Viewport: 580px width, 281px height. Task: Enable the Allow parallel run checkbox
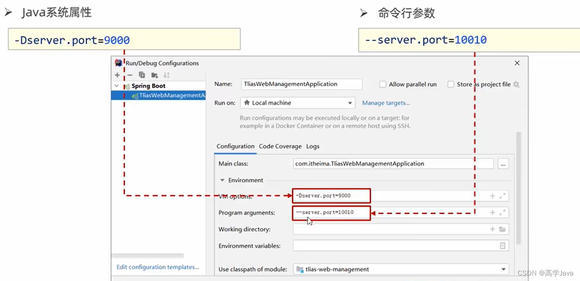(382, 84)
